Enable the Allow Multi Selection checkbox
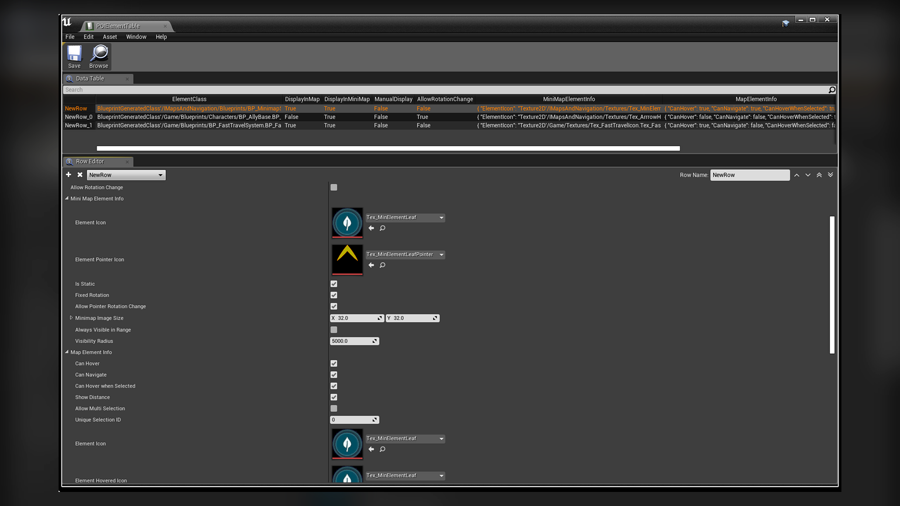This screenshot has height=506, width=900. [334, 409]
